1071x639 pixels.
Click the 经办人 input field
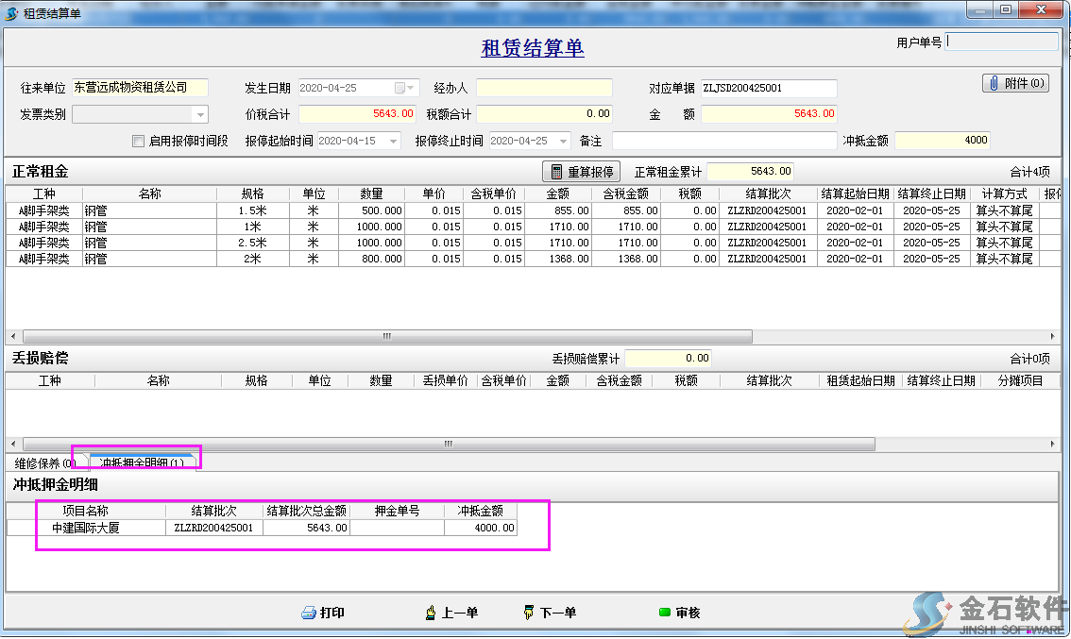(544, 88)
